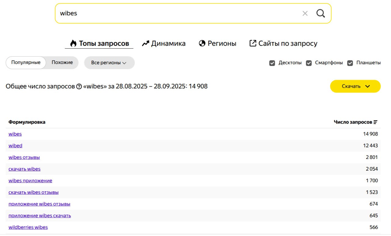Open the 'wibes отзывы' query link
Viewport: 391px width, 236px height.
click(x=24, y=157)
